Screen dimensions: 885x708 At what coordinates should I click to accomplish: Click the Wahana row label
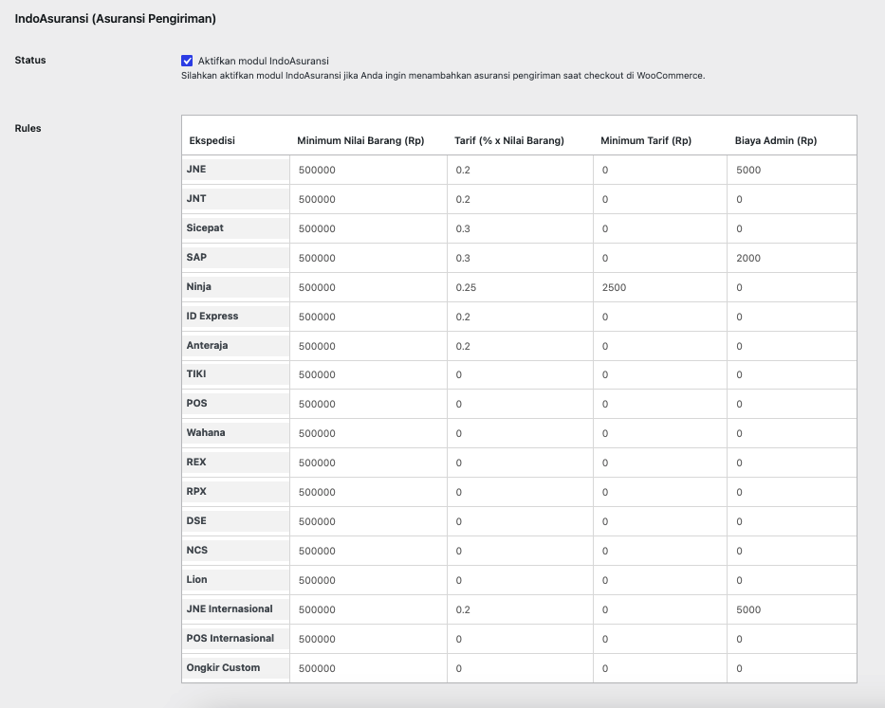click(x=206, y=433)
